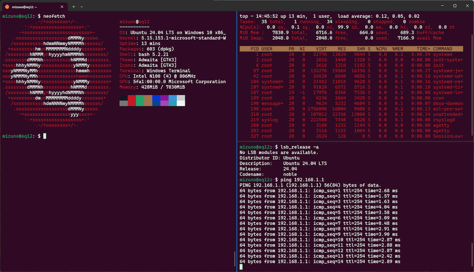Click the cursor below ping output

click(241, 267)
